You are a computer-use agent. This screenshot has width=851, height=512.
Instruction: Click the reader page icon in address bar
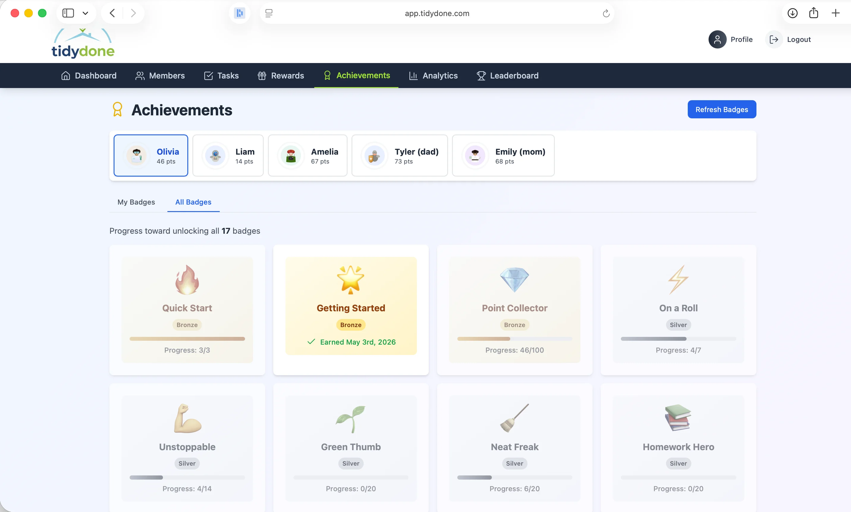(x=269, y=13)
